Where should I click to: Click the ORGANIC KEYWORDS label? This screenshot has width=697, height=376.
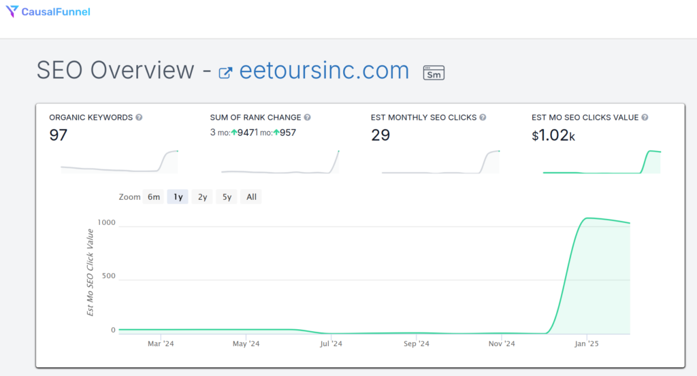(91, 117)
